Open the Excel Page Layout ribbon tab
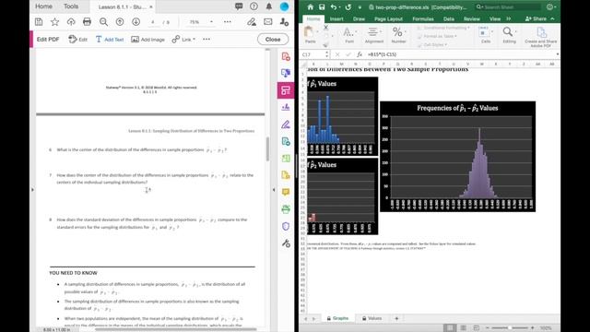590x332 pixels. tap(388, 18)
